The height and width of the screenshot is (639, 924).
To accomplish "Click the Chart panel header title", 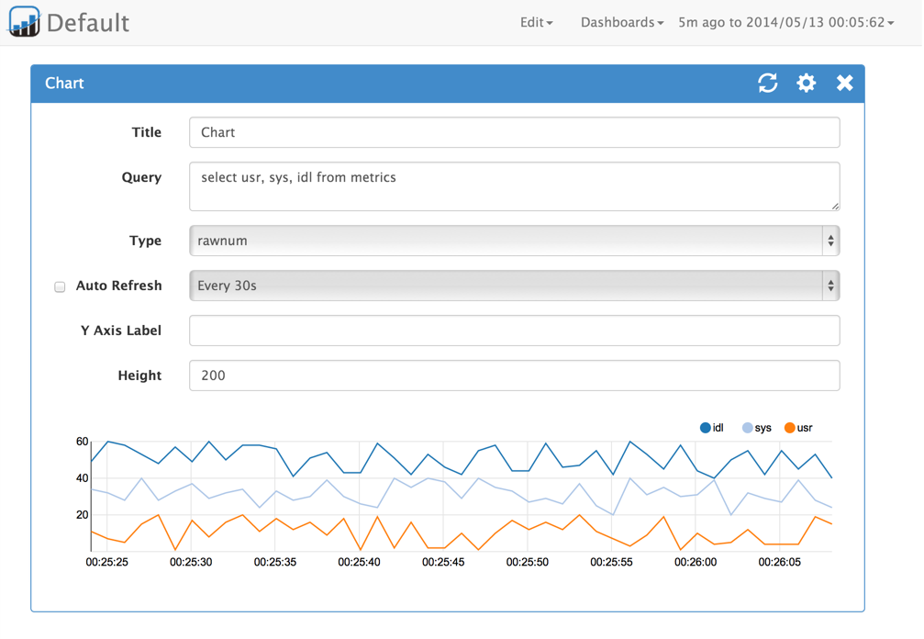I will tap(65, 84).
